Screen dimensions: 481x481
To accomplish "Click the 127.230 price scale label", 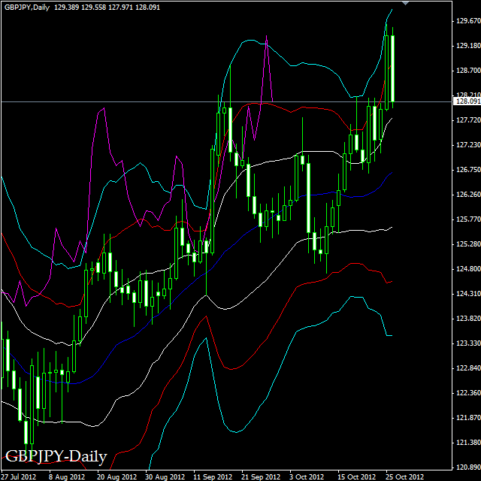I will [x=468, y=145].
